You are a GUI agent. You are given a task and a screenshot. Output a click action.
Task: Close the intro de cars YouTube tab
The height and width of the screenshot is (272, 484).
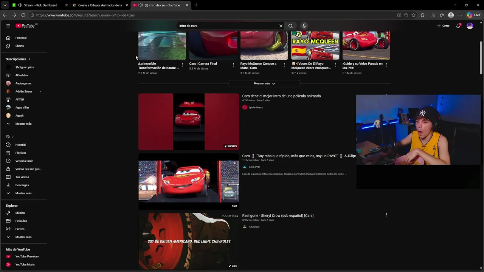[x=187, y=5]
